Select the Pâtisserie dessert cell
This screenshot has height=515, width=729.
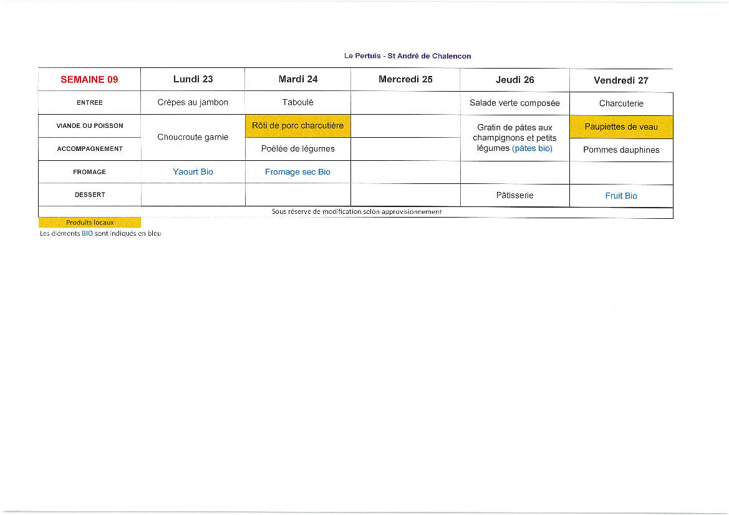[514, 195]
